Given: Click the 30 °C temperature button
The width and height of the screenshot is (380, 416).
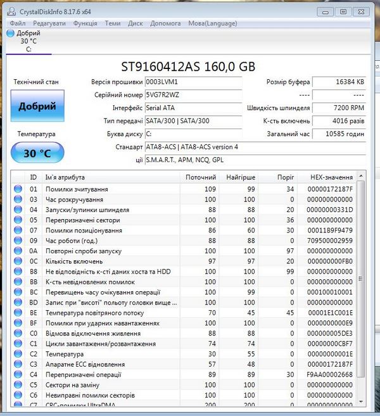Looking at the screenshot, I should pyautogui.click(x=37, y=153).
